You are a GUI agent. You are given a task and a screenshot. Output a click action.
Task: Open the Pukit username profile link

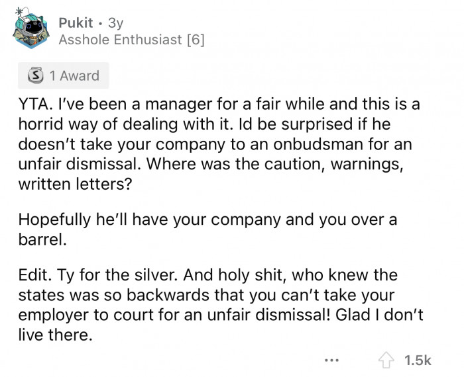[76, 22]
